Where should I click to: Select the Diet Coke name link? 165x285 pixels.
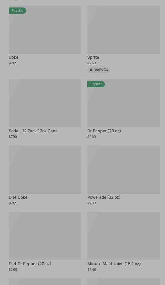tap(18, 197)
